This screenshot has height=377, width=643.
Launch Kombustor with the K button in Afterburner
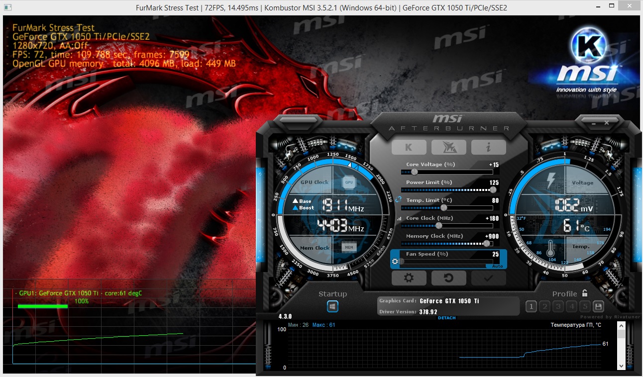409,147
